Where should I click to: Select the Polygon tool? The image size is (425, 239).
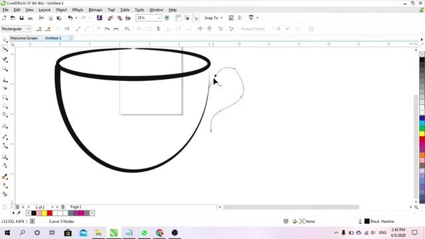point(5,115)
